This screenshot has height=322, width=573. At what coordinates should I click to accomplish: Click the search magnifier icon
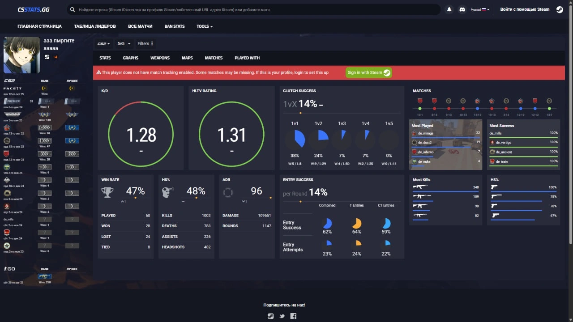click(x=73, y=9)
